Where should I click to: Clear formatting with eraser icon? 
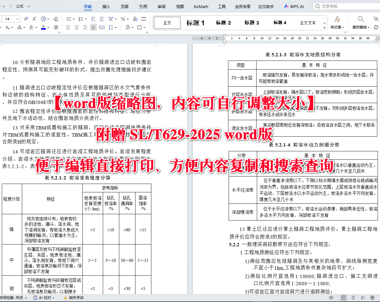[56, 19]
